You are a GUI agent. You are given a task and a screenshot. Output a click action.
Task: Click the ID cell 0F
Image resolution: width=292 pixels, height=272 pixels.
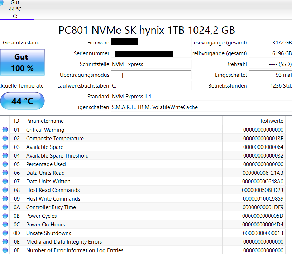coord(16,250)
